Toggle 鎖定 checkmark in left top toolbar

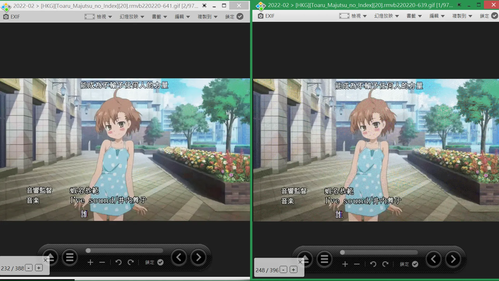coord(240,17)
